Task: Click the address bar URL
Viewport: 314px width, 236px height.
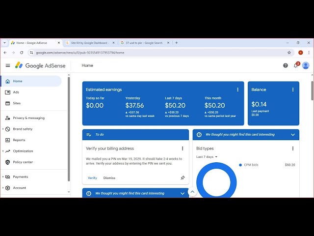Action: point(80,53)
